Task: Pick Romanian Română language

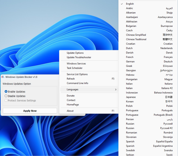Action: [148, 133]
